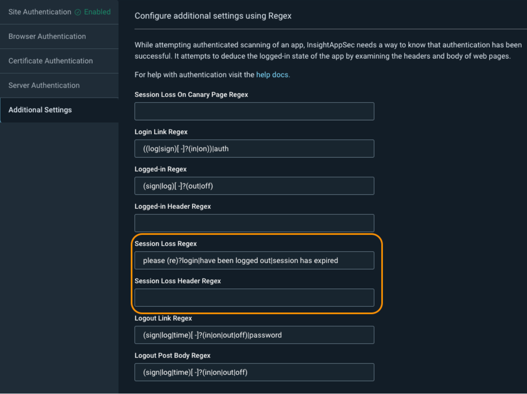Screen dimensions: 527x394
Task: Open the help docs link
Action: (273, 75)
